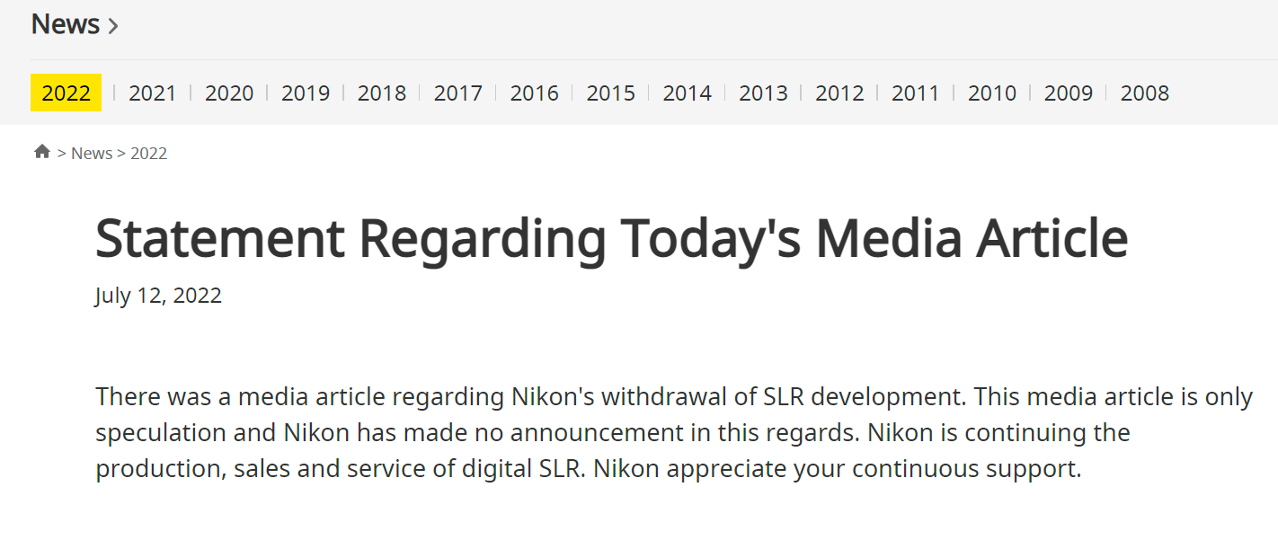
Task: Go to the 2017 news archive
Action: [x=458, y=93]
